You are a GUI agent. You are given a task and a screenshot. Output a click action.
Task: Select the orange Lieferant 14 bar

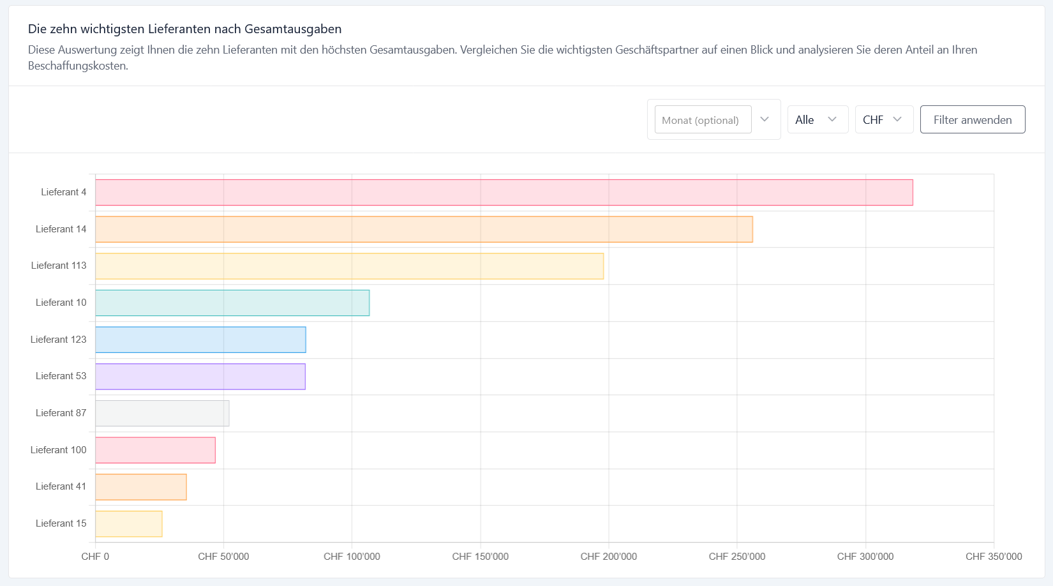point(424,229)
